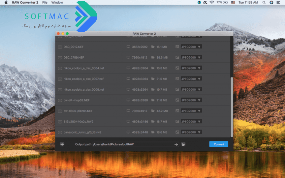Screen dimensions: 285x178
Task: Click the output format image icon in nikon_coolpix_a_dsc_0007.nef row
Action: pos(177,79)
